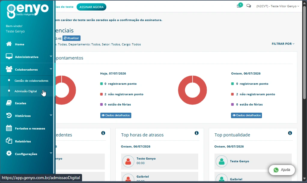
Task: Click the ASSINAR AGORA button
Action: 91,7
